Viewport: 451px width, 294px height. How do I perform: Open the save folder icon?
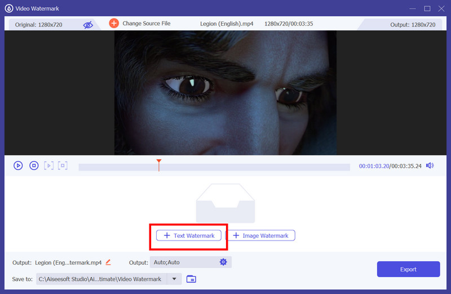(x=191, y=279)
